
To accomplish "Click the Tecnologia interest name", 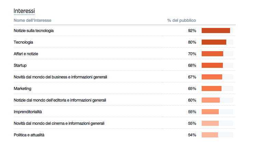I will click(23, 42).
